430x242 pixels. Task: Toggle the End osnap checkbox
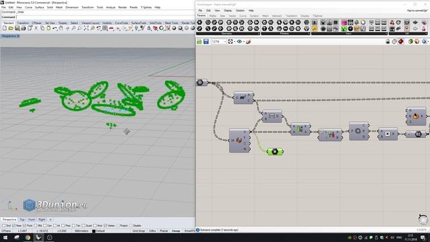(x=4, y=226)
